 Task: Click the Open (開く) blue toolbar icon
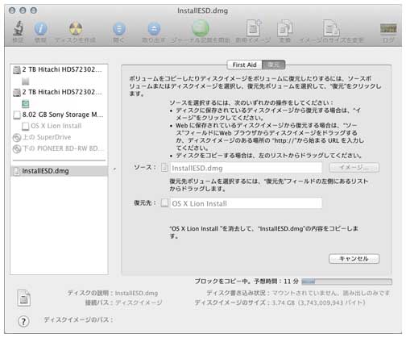[119, 29]
